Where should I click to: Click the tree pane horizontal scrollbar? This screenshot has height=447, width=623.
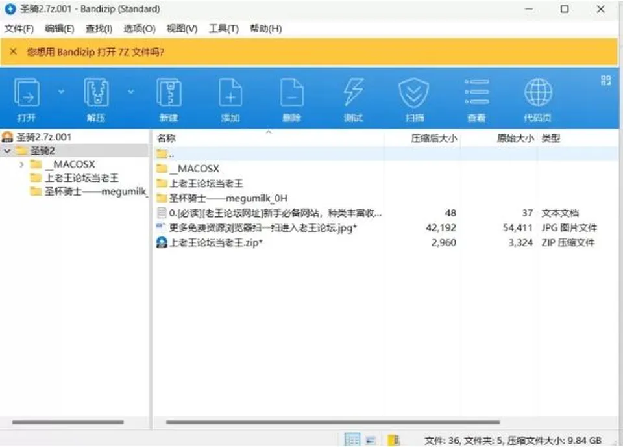(68, 422)
